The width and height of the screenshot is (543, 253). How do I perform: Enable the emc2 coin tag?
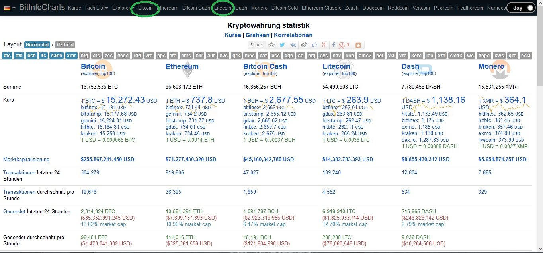click(365, 56)
